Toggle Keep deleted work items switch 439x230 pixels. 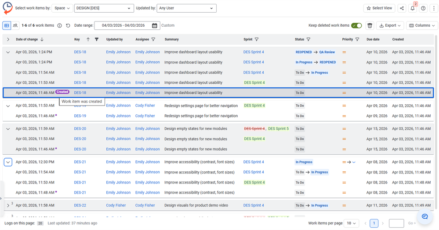pos(357,25)
